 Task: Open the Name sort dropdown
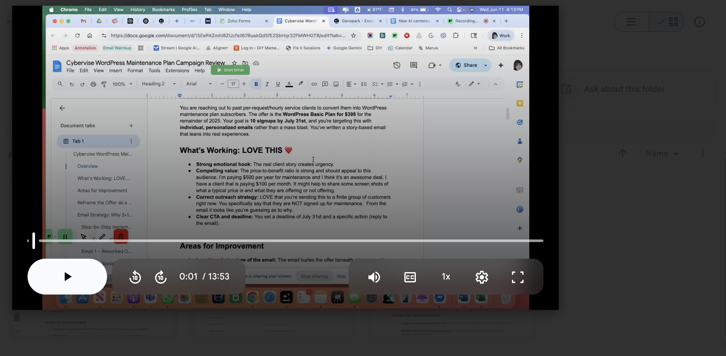(x=662, y=154)
